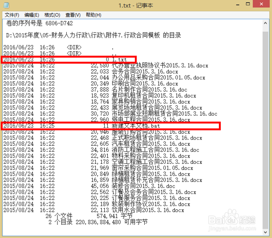Click the scroll up arrow
This screenshot has height=238, width=272.
[x=265, y=23]
